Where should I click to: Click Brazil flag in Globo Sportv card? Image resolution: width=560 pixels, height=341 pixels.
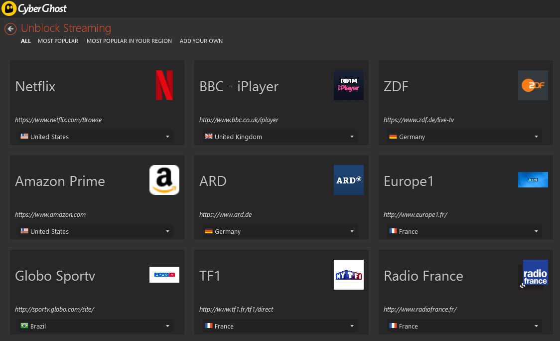point(24,326)
